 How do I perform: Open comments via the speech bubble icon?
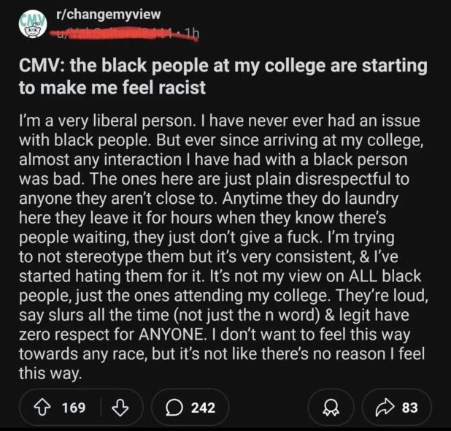174,408
